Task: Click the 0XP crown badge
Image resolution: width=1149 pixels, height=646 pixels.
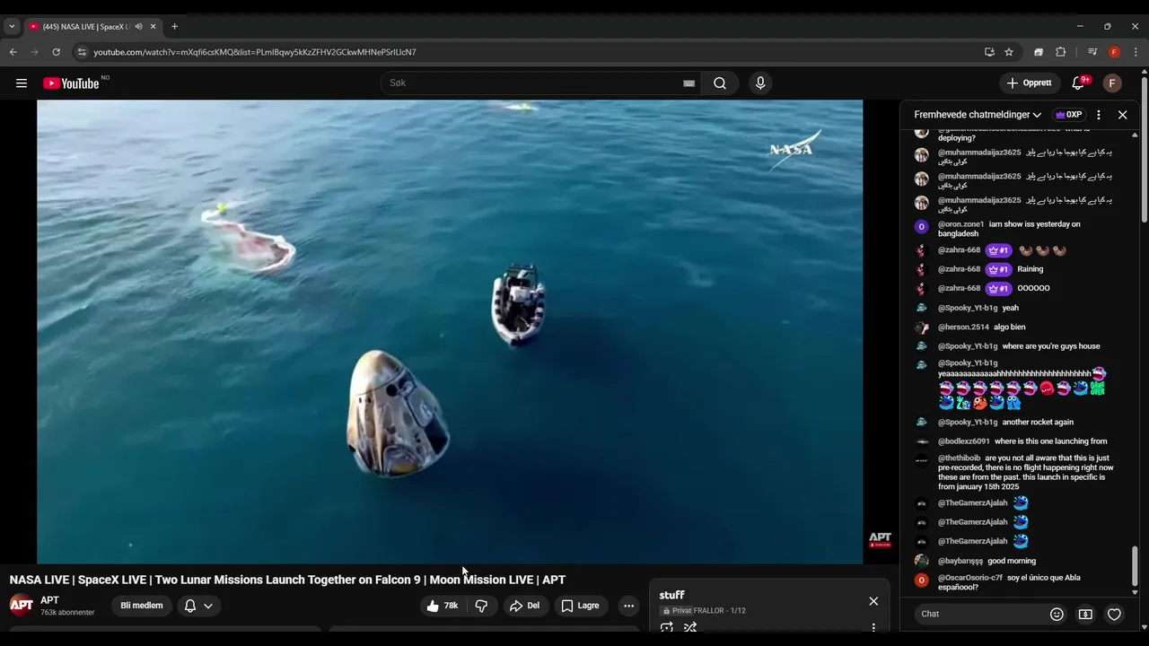Action: (1068, 115)
